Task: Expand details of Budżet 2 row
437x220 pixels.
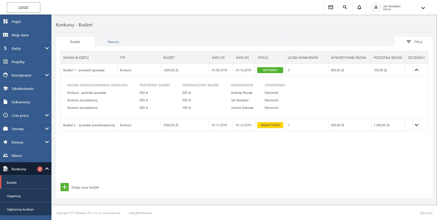Action: [416, 125]
